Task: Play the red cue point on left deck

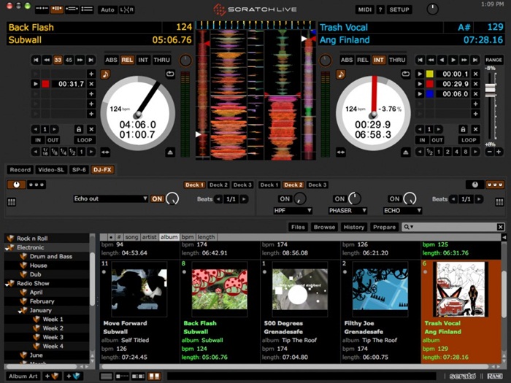Action: point(36,84)
